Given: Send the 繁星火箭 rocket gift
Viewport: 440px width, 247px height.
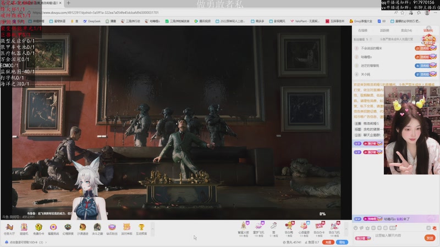Looking at the screenshot, I should (243, 229).
